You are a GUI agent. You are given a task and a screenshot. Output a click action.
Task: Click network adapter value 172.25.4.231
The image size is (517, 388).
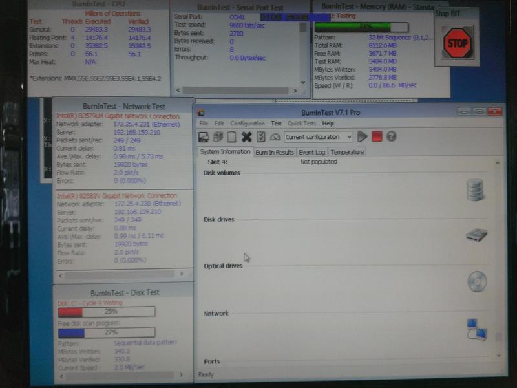tap(147, 124)
